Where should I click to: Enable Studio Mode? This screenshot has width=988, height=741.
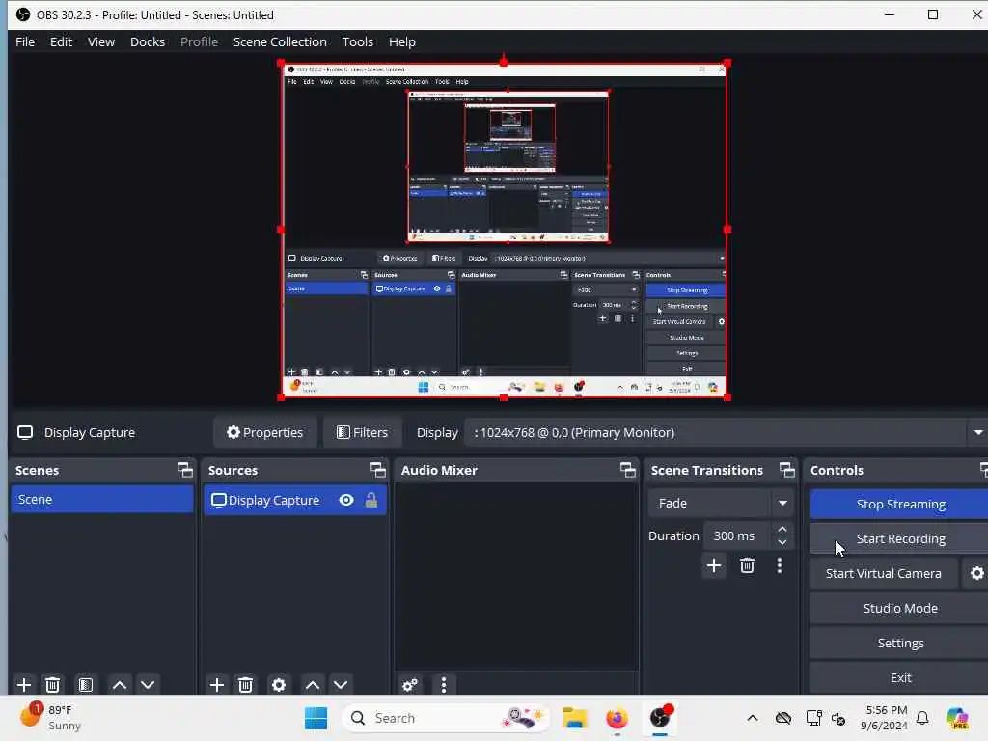coord(900,608)
